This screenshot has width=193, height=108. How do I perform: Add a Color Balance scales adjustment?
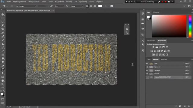[155, 51]
